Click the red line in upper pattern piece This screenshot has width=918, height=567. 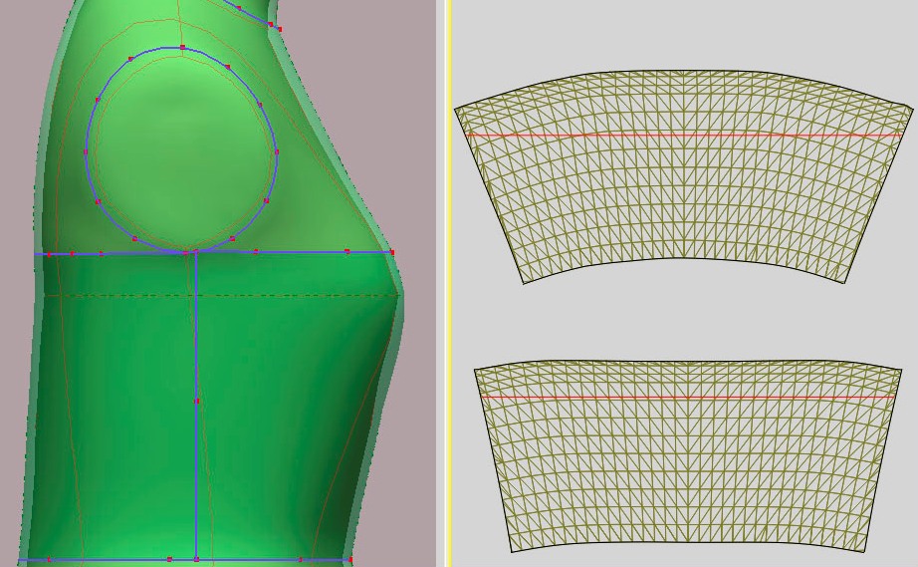tap(684, 136)
